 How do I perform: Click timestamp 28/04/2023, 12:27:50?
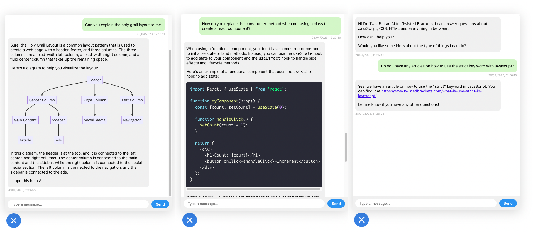[326, 38]
